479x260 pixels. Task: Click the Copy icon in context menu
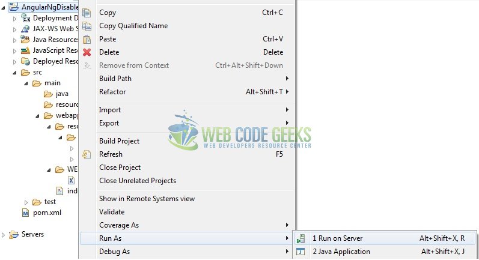click(x=87, y=13)
